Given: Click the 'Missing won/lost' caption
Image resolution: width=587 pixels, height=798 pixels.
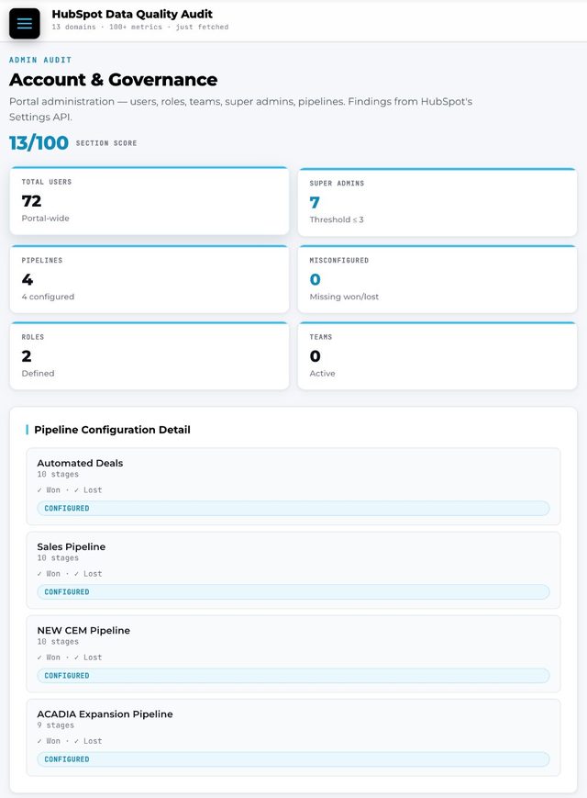Looking at the screenshot, I should pyautogui.click(x=344, y=297).
